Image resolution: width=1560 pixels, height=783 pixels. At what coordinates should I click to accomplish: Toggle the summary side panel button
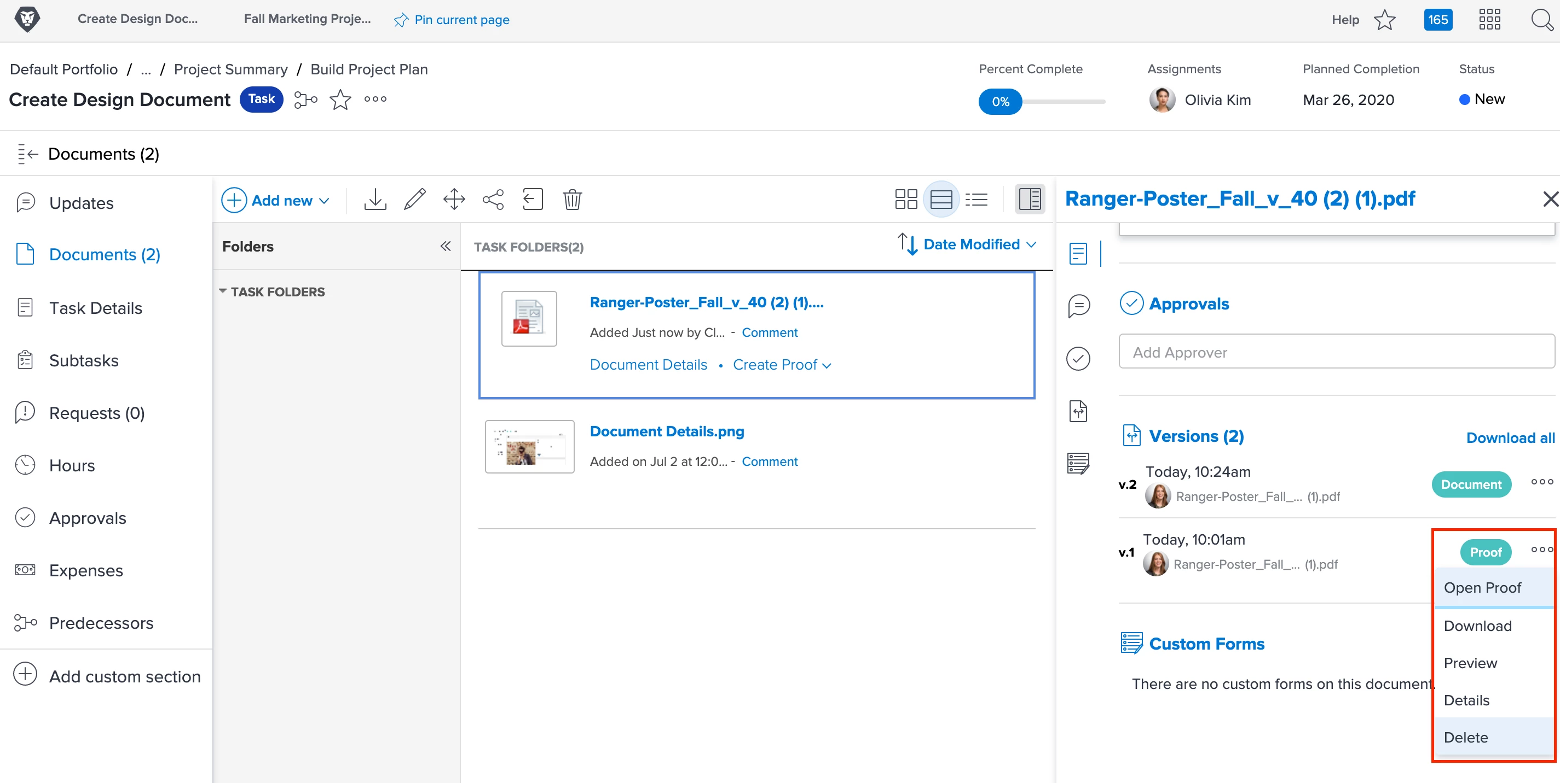tap(1030, 199)
